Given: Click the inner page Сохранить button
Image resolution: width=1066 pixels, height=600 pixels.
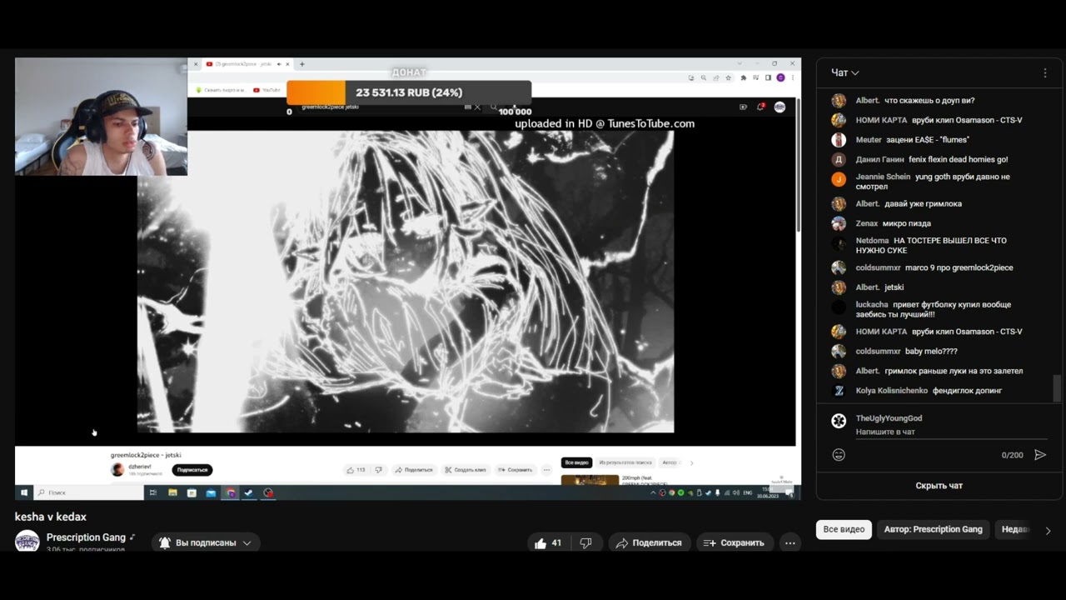Looking at the screenshot, I should pyautogui.click(x=515, y=470).
